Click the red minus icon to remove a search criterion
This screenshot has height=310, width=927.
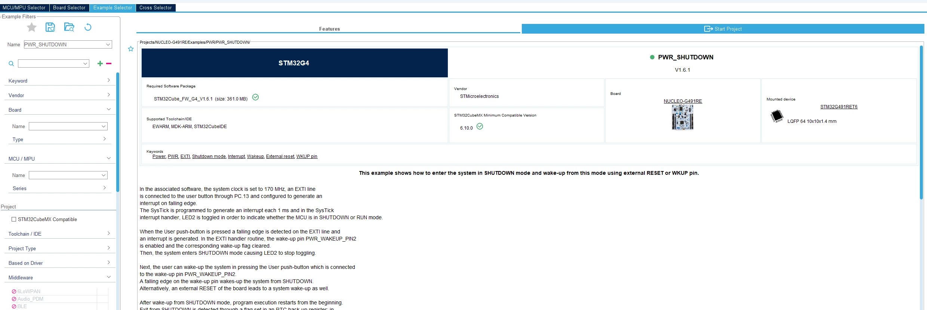[109, 63]
